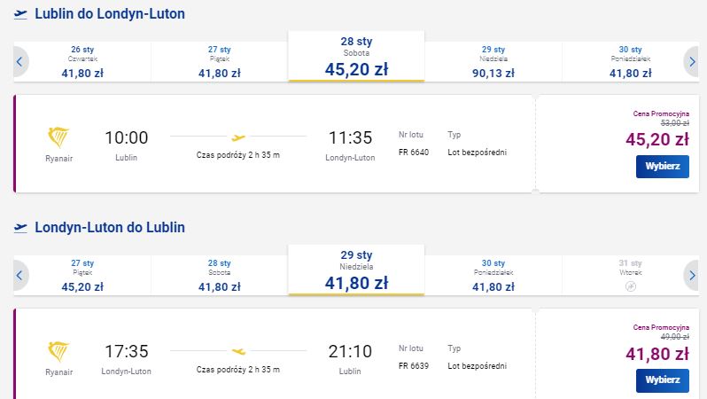Select the 28 sty Sobota return date
Viewport: 707px width, 399px height.
click(220, 276)
